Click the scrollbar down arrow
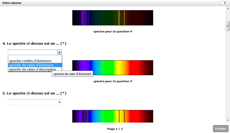 pos(228,120)
